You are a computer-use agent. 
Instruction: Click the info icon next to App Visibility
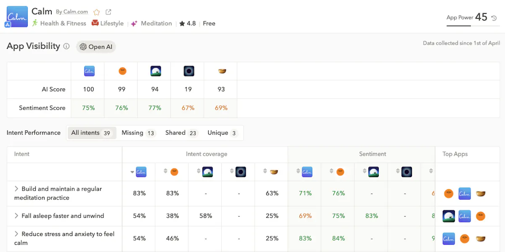[66, 47]
